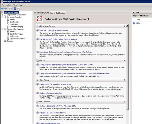
Task: Open Enter the Exchange Server Product Key link
Action: 54,30
